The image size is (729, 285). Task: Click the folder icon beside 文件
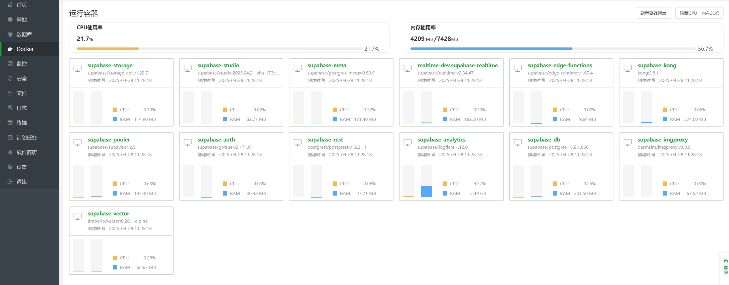click(10, 93)
